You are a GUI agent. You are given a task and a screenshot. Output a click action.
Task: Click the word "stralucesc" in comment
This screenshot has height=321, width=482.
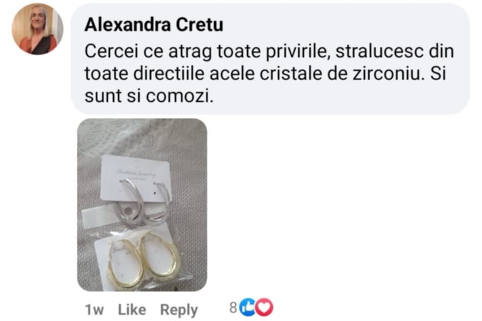coord(379,51)
